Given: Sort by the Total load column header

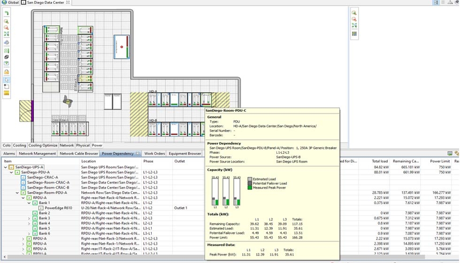Looking at the screenshot, I should (x=379, y=161).
